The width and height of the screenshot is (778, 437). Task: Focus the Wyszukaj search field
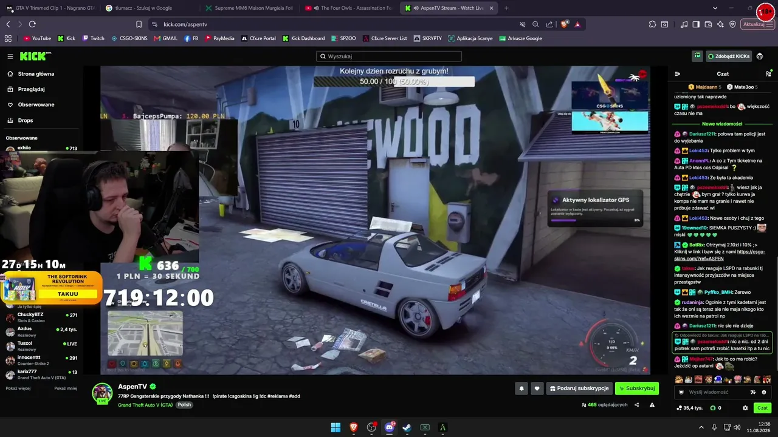tap(389, 56)
